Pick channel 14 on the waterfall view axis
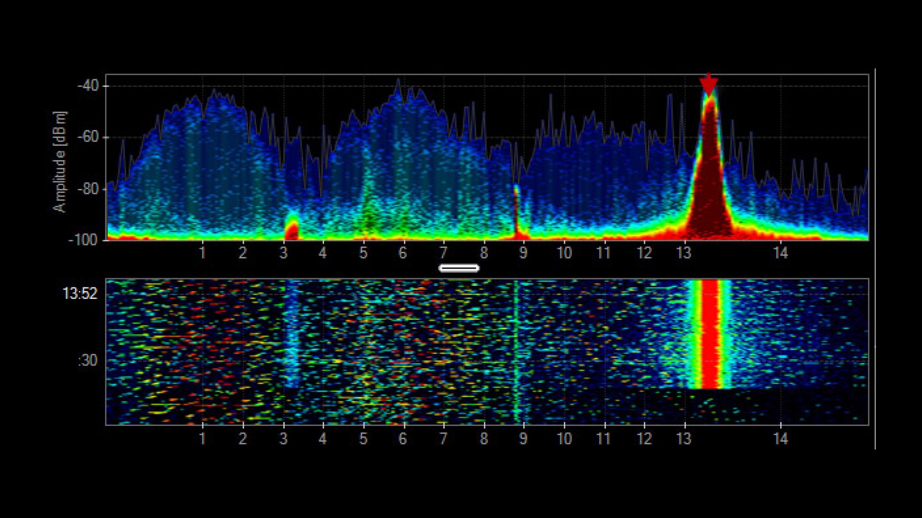This screenshot has height=518, width=922. [781, 438]
